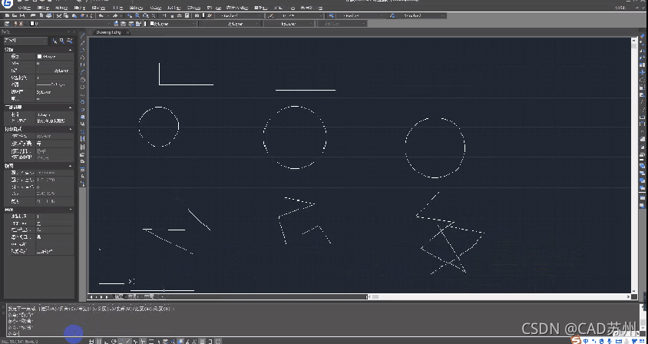Toggle Clean Screen at status bar end

pyautogui.click(x=218, y=341)
